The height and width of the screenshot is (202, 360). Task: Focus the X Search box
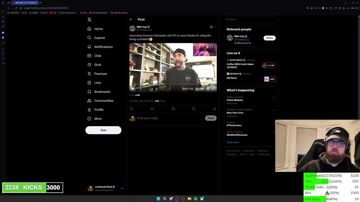251,19
